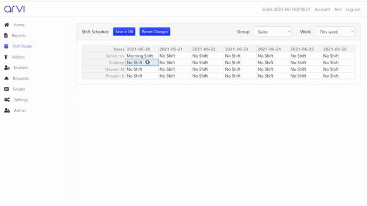Go to Shift Roster page
The width and height of the screenshot is (367, 206).
[22, 46]
